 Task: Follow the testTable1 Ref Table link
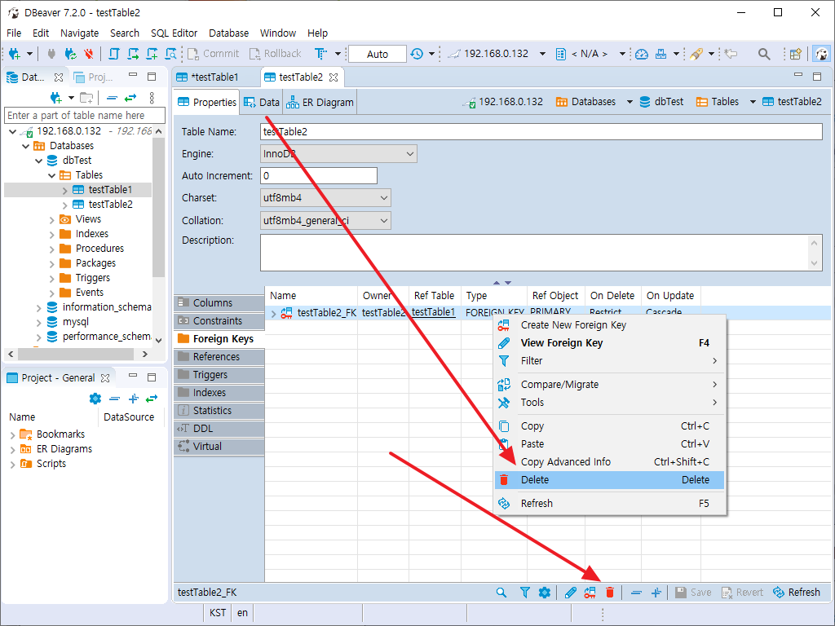[434, 312]
